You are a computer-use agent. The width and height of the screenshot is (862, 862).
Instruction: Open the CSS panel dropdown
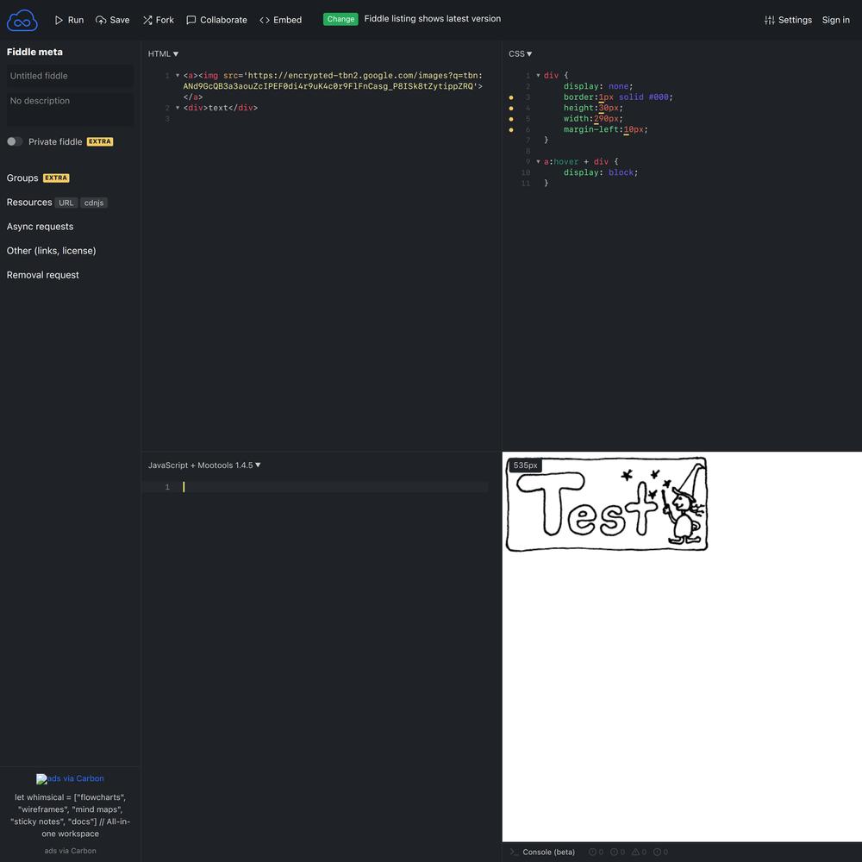[520, 53]
